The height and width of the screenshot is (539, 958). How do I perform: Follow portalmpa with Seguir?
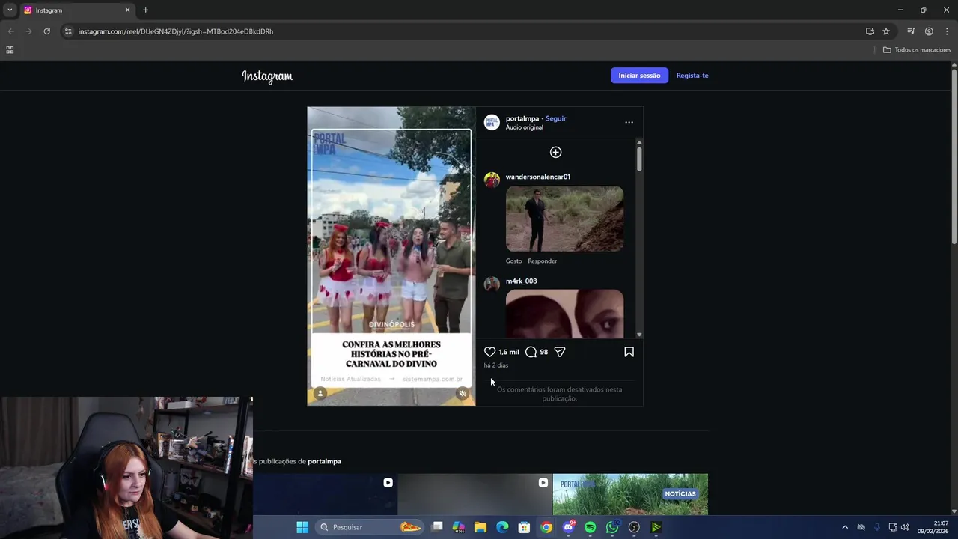pyautogui.click(x=555, y=118)
